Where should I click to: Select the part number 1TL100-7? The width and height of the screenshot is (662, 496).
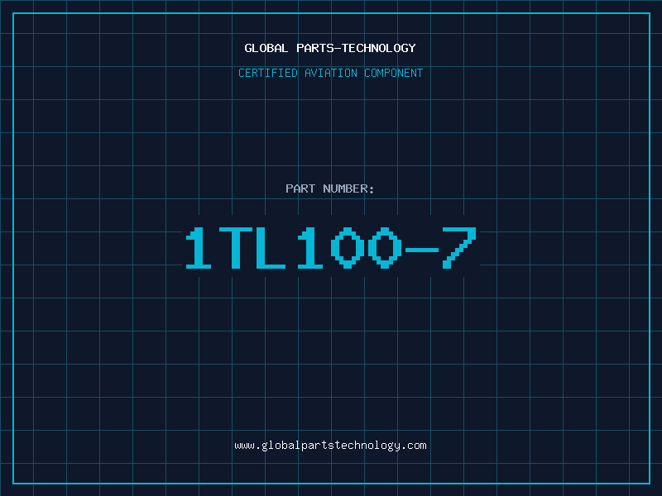(331, 247)
